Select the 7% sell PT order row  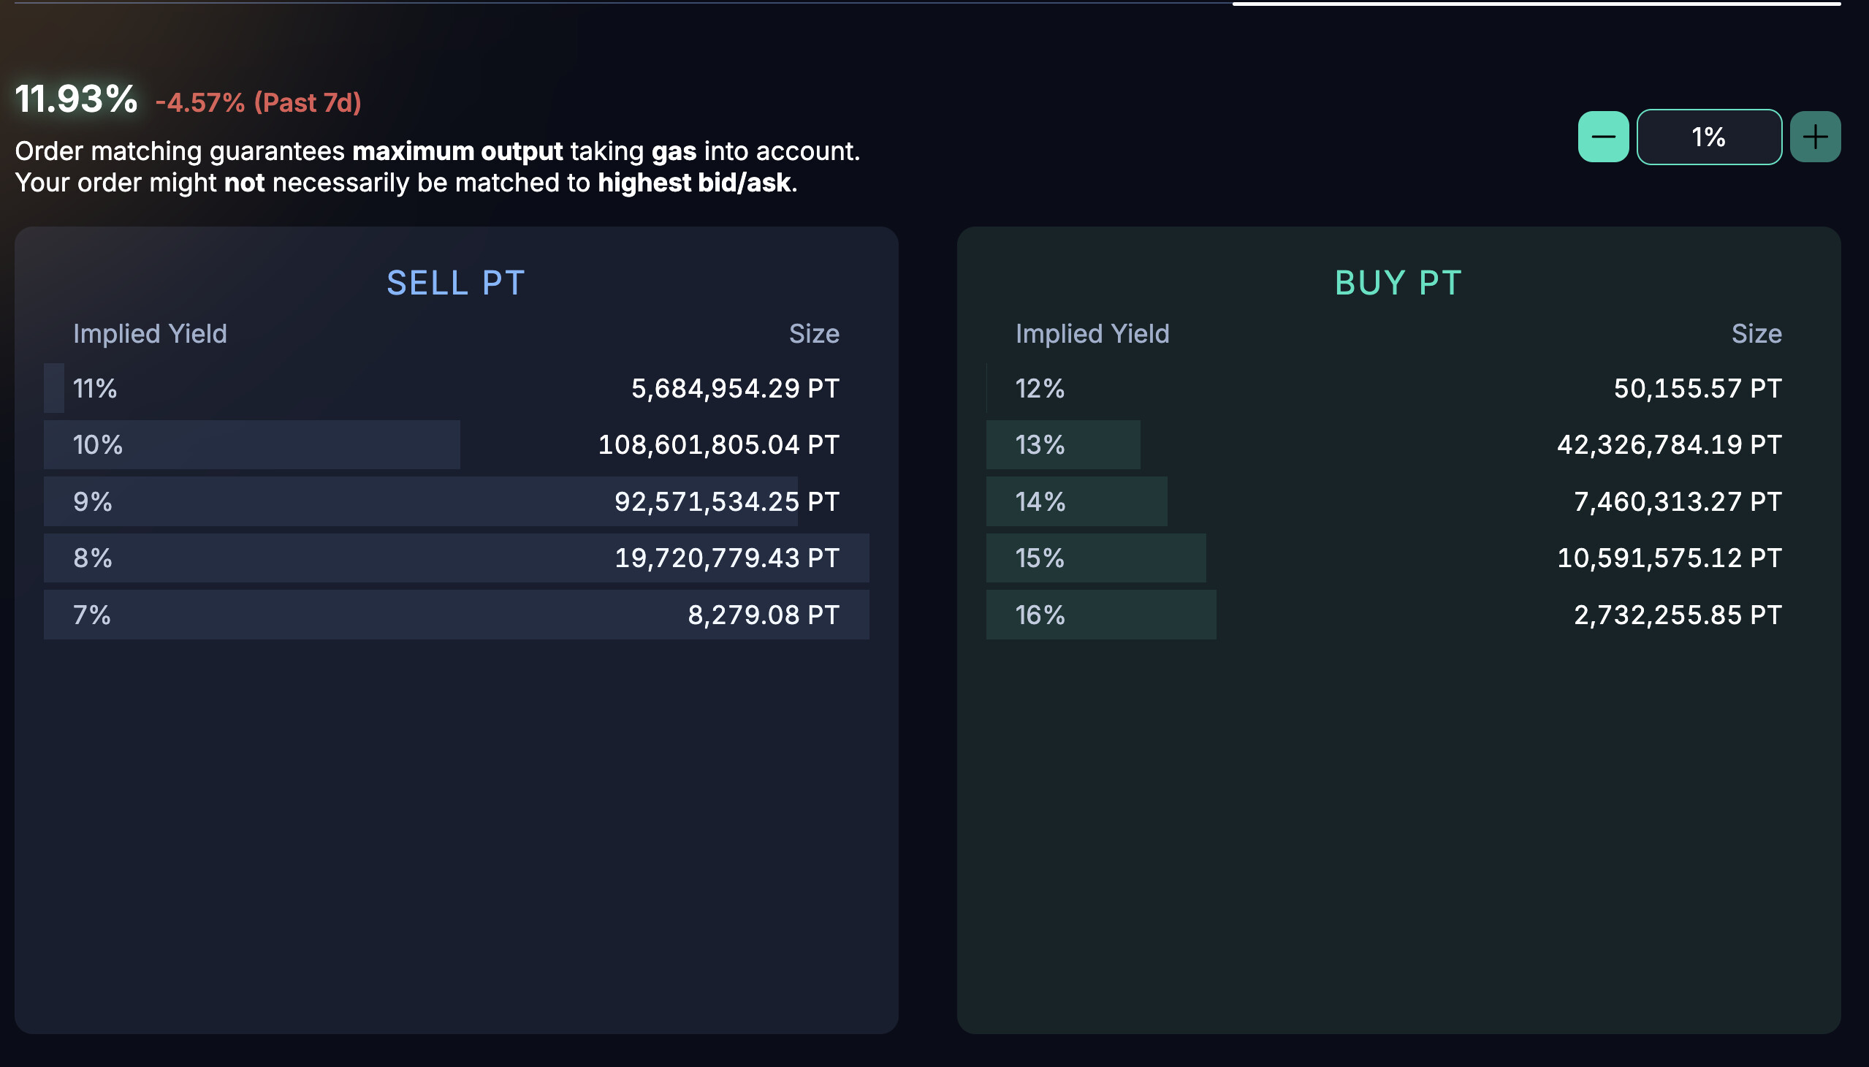point(457,615)
